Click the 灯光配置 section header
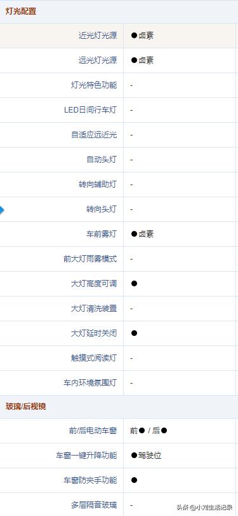 [21, 11]
